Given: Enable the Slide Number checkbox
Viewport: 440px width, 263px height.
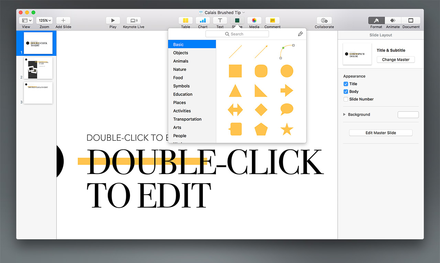Looking at the screenshot, I should [x=346, y=99].
